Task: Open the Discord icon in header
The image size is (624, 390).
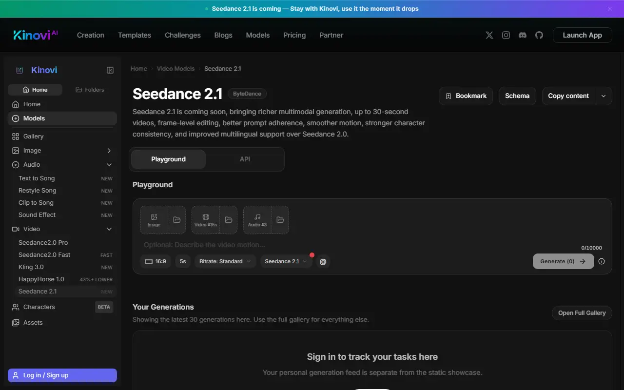Action: pyautogui.click(x=523, y=35)
